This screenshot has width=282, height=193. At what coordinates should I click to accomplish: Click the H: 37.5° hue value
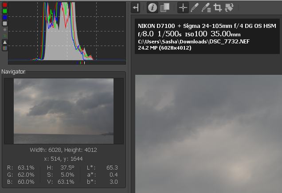point(61,167)
